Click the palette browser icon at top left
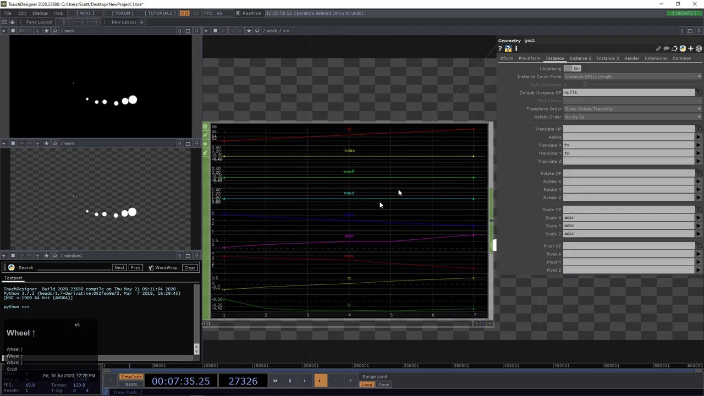This screenshot has width=704, height=396. [x=4, y=22]
